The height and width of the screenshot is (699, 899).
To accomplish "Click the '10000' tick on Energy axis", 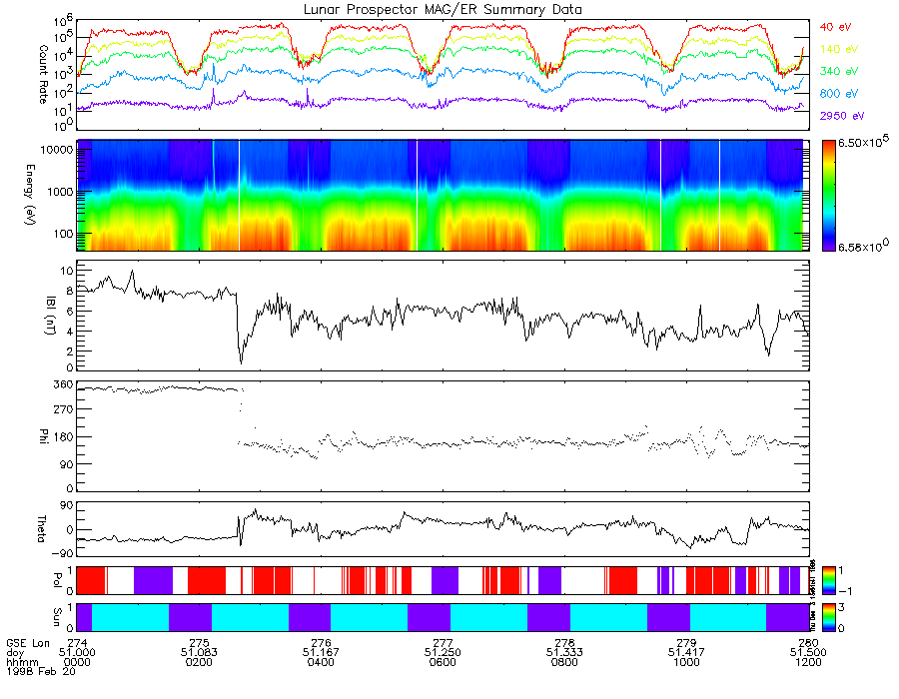I will pos(55,150).
